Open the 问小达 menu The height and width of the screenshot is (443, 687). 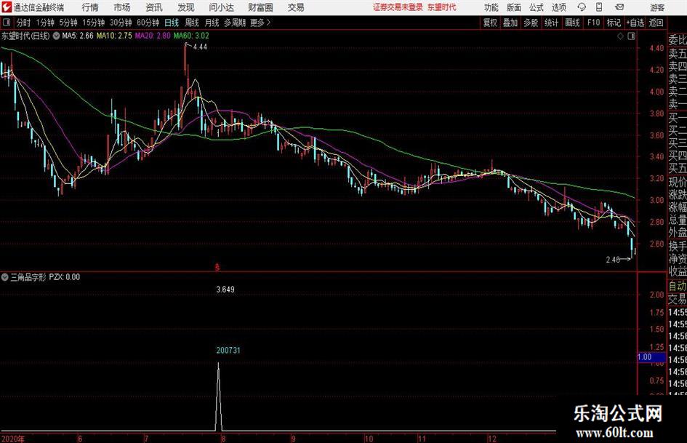[221, 7]
